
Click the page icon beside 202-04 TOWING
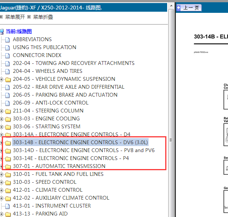(8, 63)
